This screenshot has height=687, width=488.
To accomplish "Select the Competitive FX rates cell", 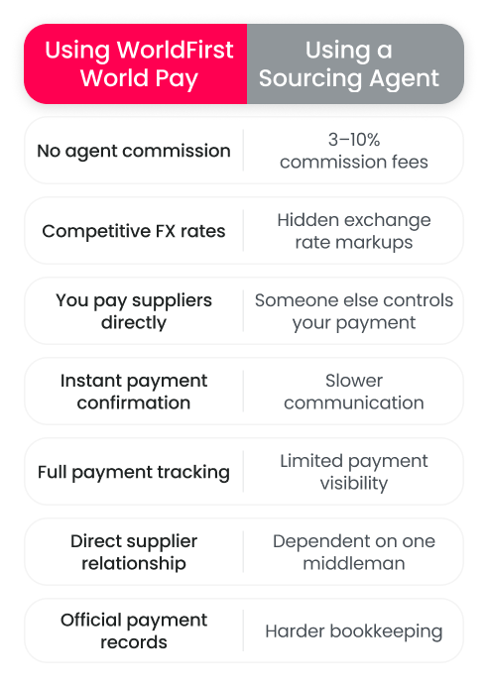I will 134,231.
